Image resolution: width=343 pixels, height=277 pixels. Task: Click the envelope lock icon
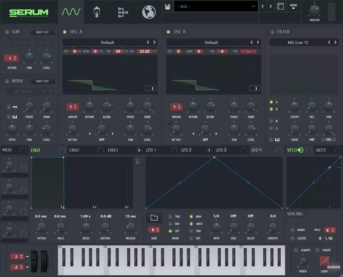137,161
